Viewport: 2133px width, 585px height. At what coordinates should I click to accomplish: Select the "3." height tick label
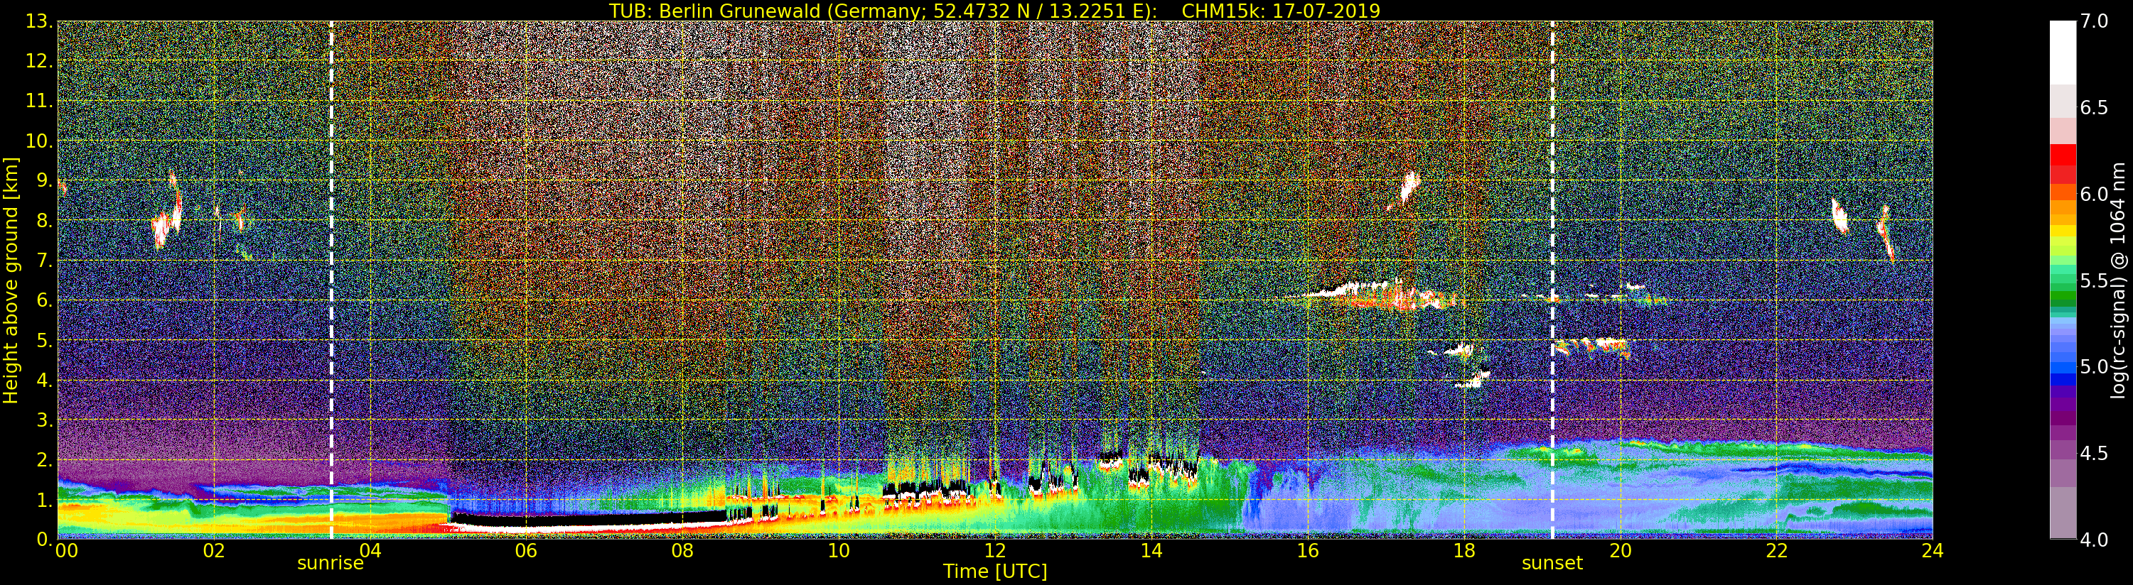[45, 420]
